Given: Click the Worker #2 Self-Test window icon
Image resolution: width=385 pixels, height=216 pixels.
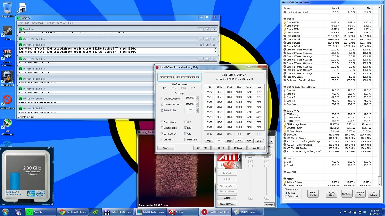Looking at the screenshot, I should point(21,45).
